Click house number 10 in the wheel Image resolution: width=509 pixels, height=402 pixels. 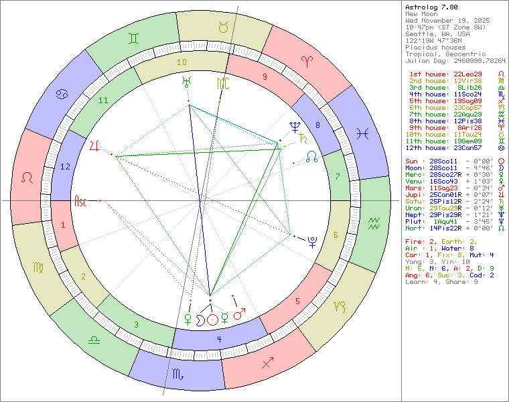[x=181, y=62]
